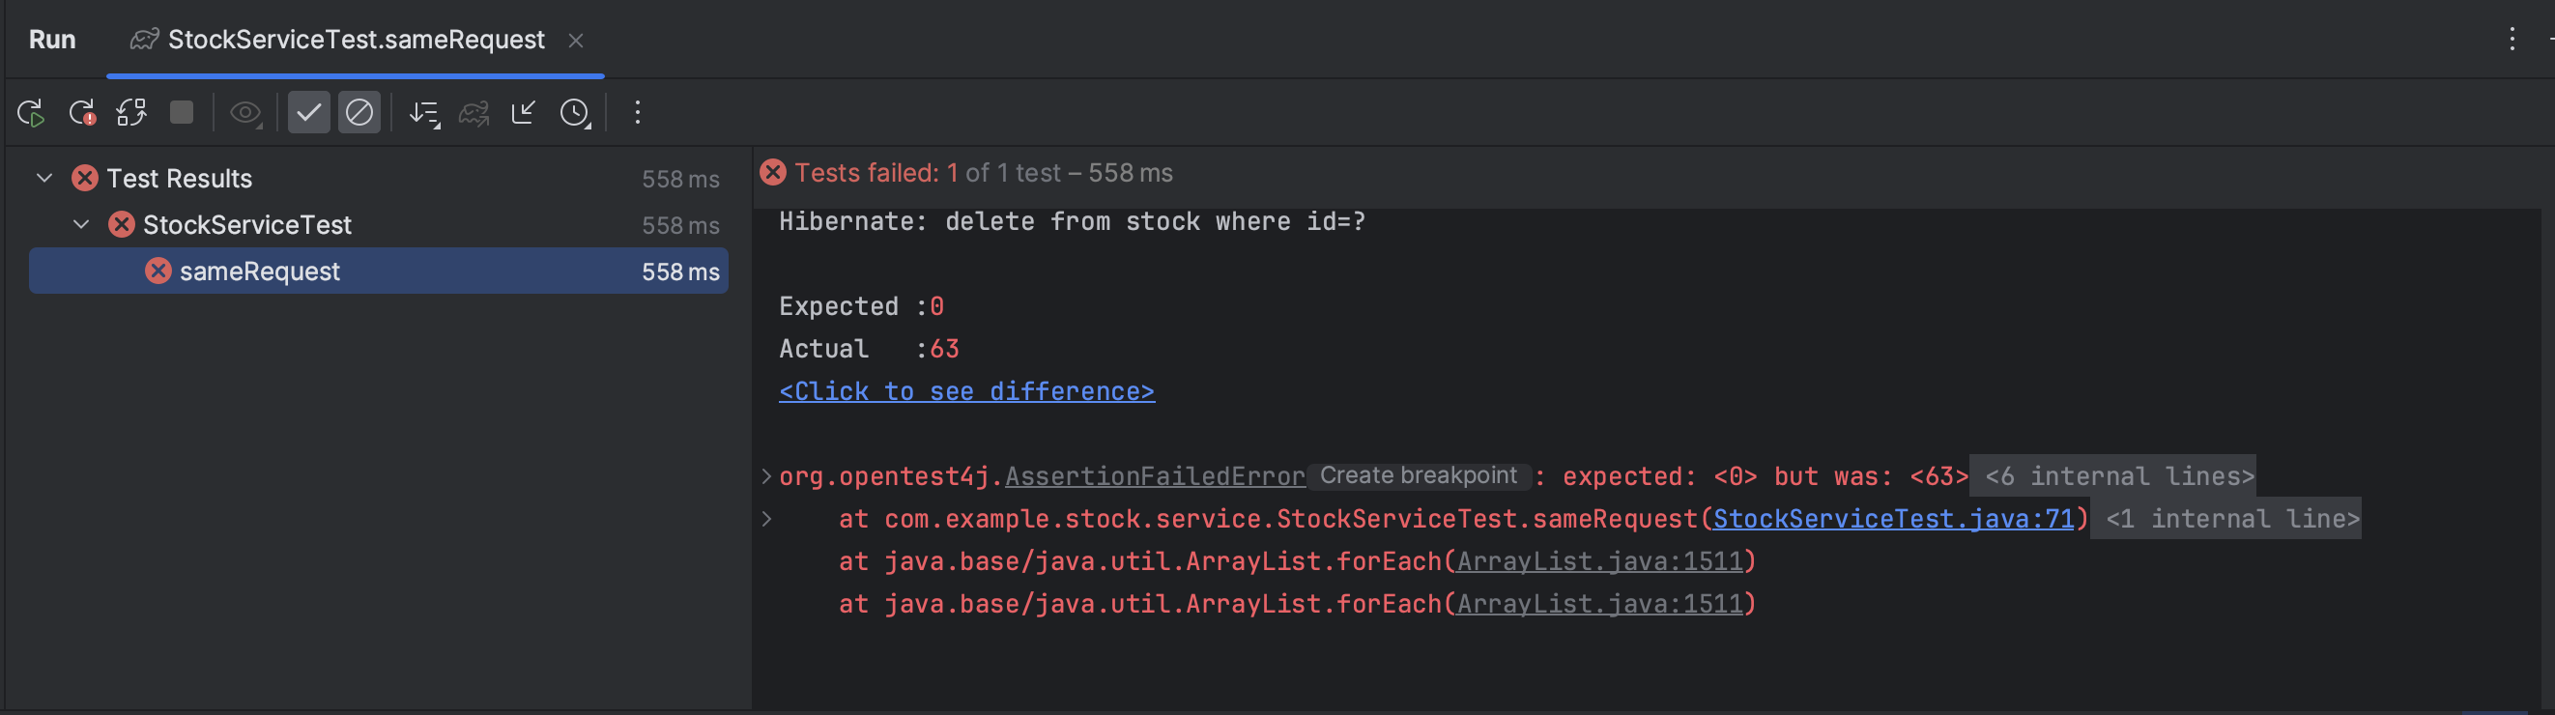
Task: Open sort tests options
Action: [x=424, y=113]
